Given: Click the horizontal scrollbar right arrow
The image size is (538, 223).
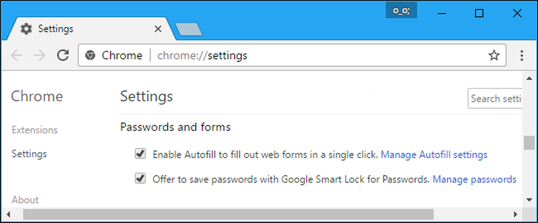Looking at the screenshot, I should (515, 214).
